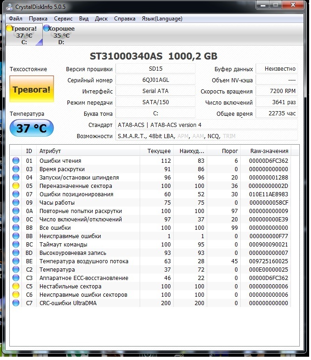
Task: Click status orb for 0C Число включений/отключений
Action: [x=16, y=219]
